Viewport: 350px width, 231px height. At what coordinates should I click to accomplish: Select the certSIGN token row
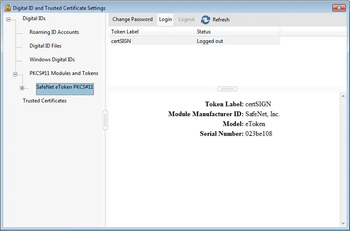point(195,41)
